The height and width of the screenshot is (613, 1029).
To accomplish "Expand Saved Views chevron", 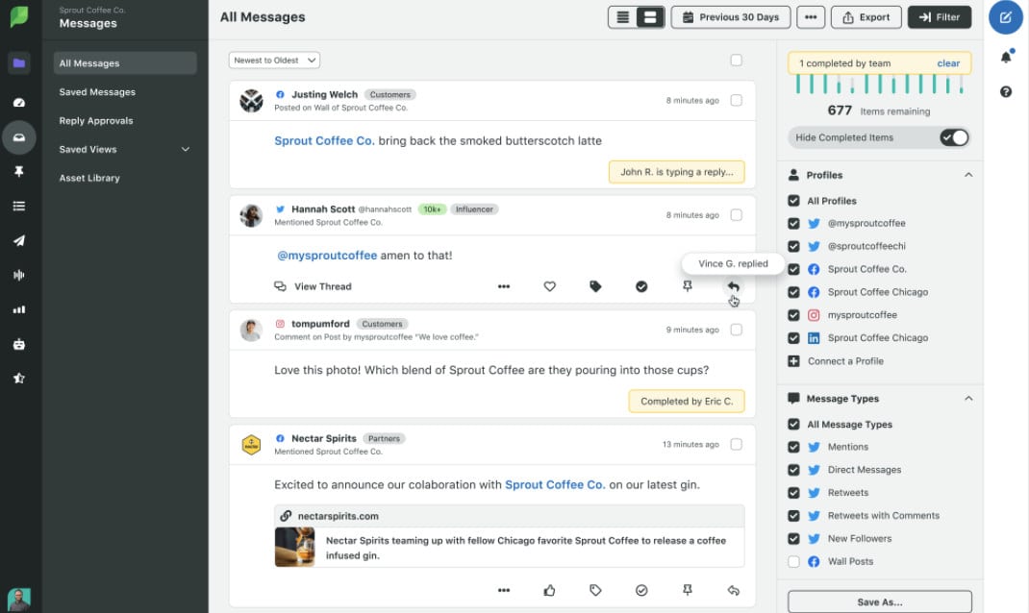I will [x=186, y=150].
